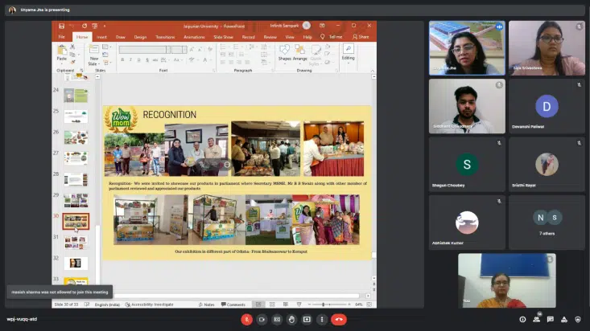Viewport: 590px width, 331px height.
Task: Open host controls shield icon
Action: (579, 319)
